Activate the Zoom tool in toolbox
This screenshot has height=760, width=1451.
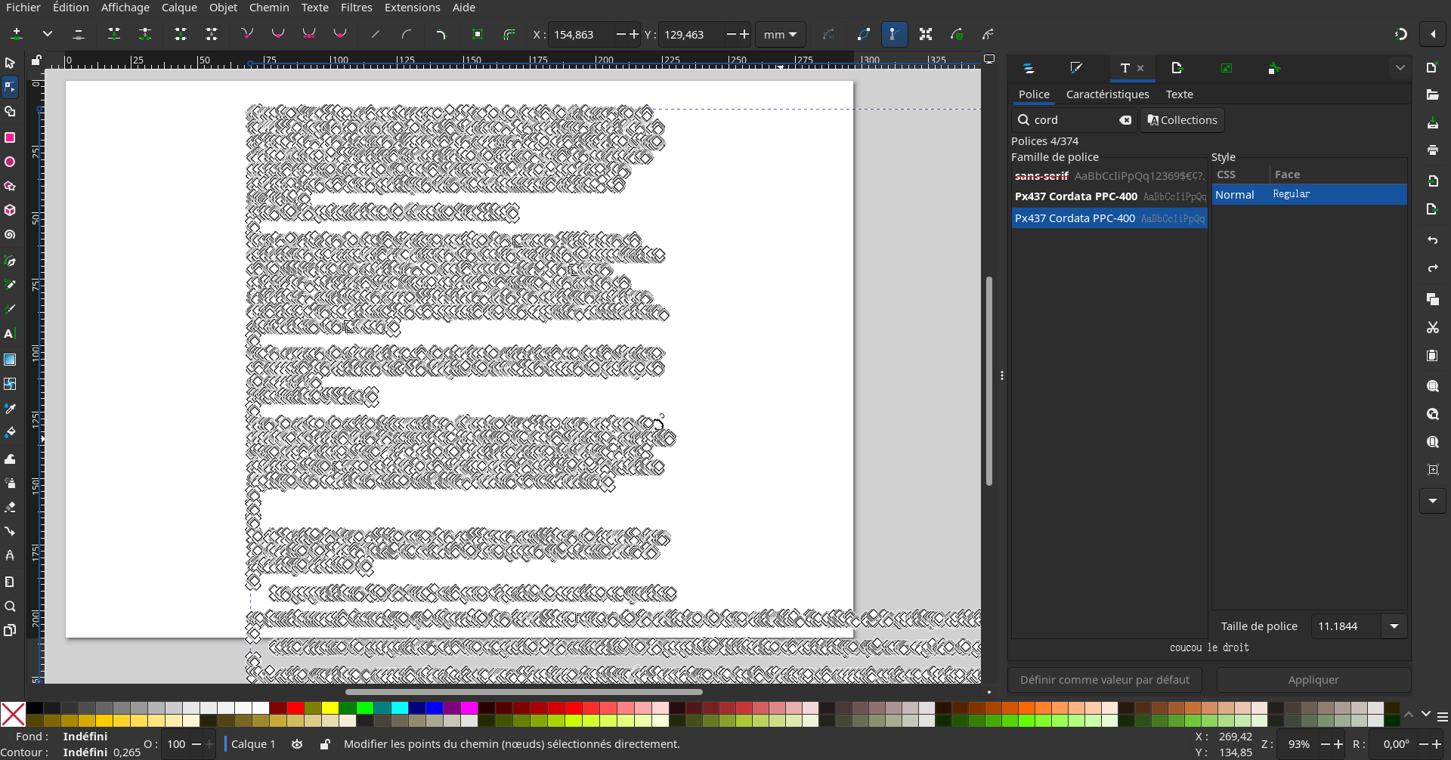click(10, 607)
